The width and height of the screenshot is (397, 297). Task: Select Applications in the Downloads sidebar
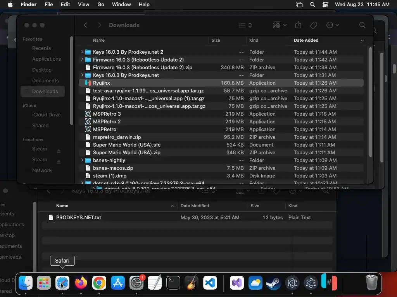coord(47,59)
